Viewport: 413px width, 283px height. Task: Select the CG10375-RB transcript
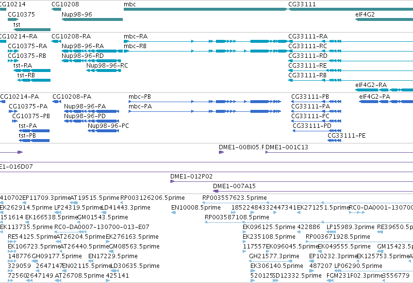[x=13, y=61]
